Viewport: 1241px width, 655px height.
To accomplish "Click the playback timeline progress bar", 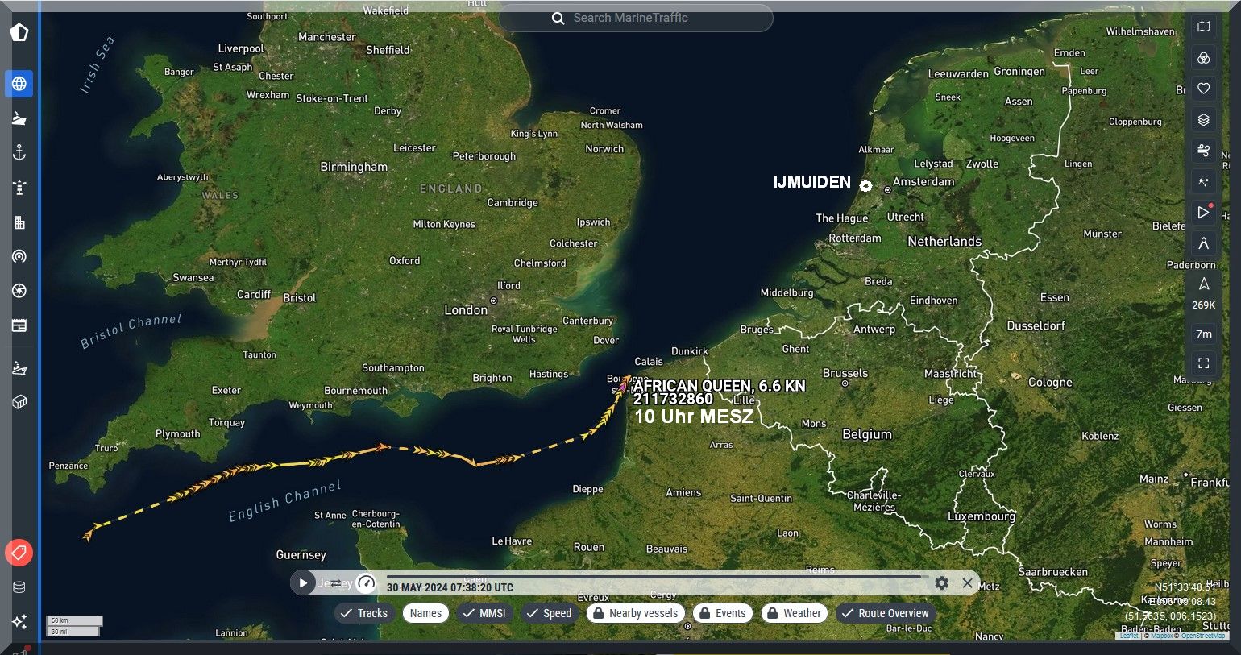I will click(x=654, y=577).
